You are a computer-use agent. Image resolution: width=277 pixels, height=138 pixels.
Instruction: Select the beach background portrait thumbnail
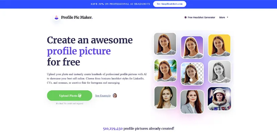coord(166,70)
